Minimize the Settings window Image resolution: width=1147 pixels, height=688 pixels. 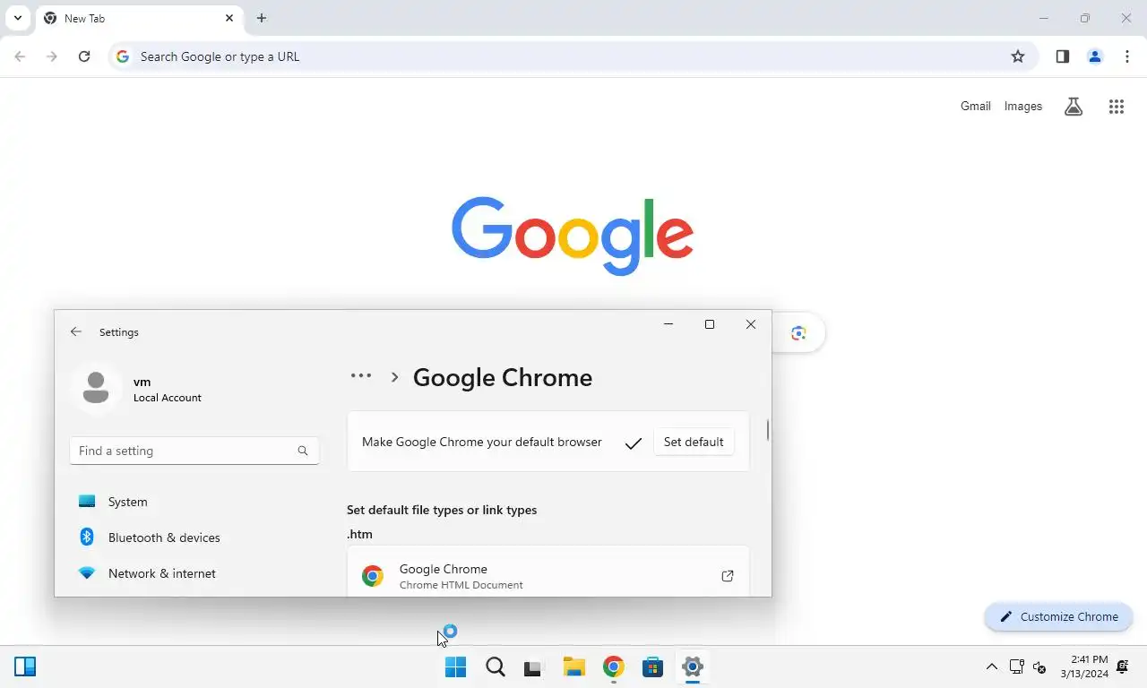coord(668,324)
